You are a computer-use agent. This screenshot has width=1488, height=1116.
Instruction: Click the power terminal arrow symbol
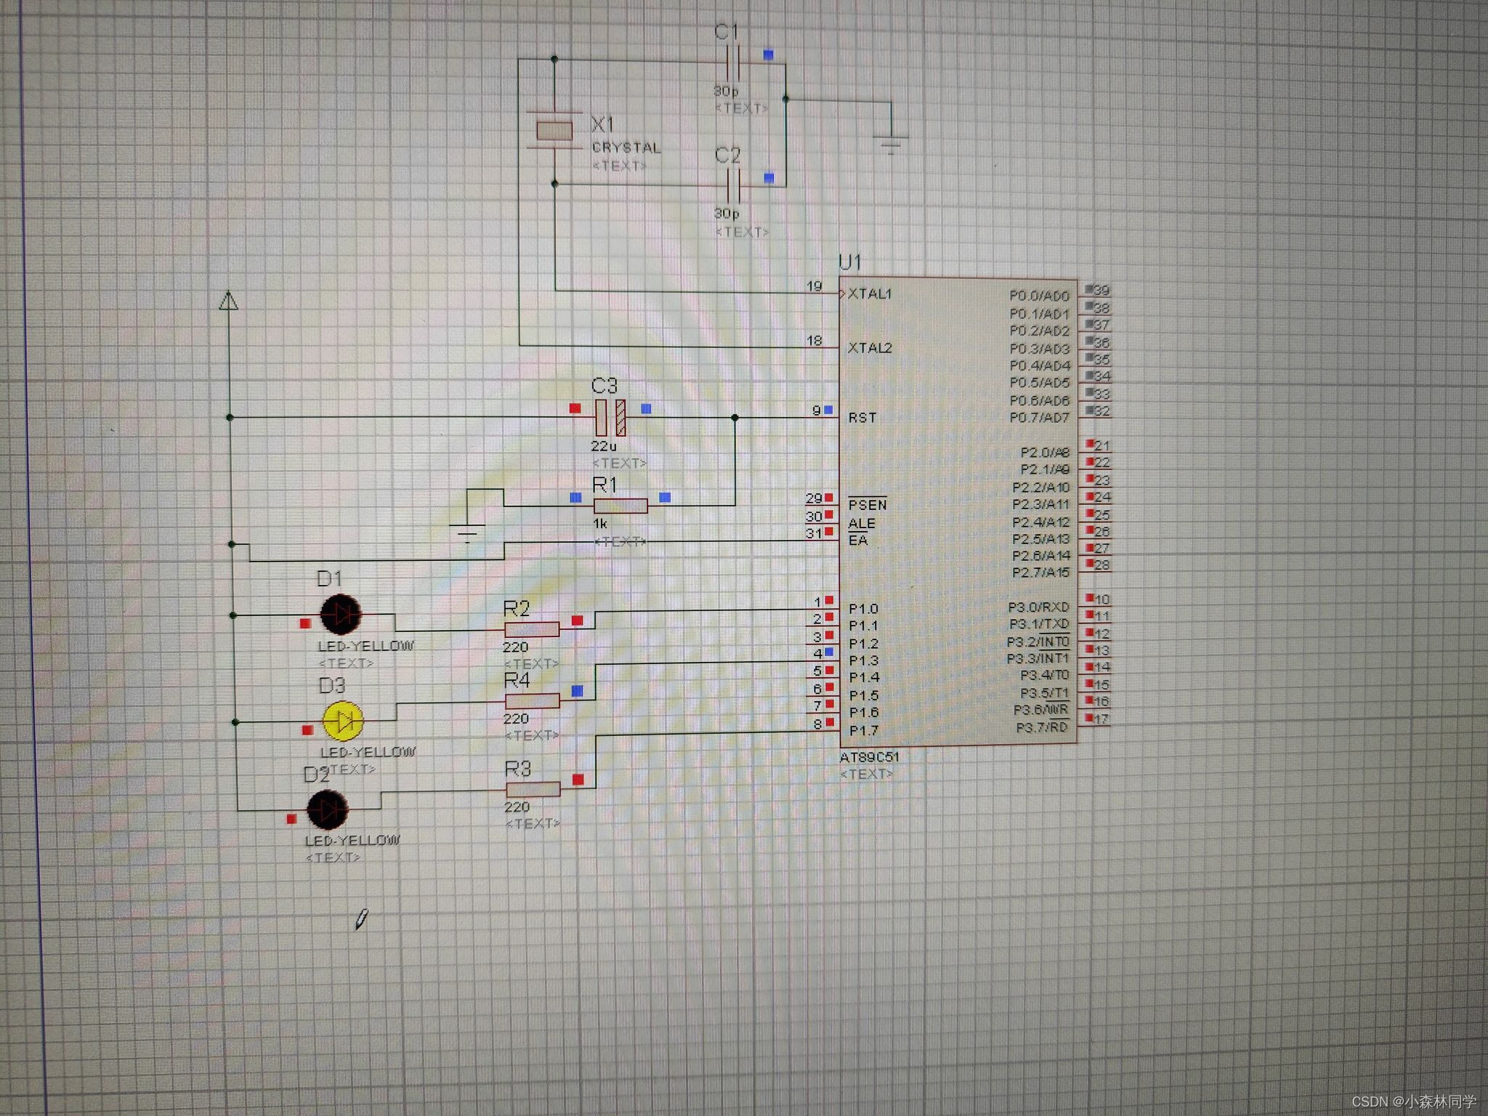click(229, 301)
